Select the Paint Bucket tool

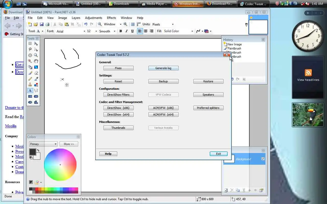(x=30, y=67)
